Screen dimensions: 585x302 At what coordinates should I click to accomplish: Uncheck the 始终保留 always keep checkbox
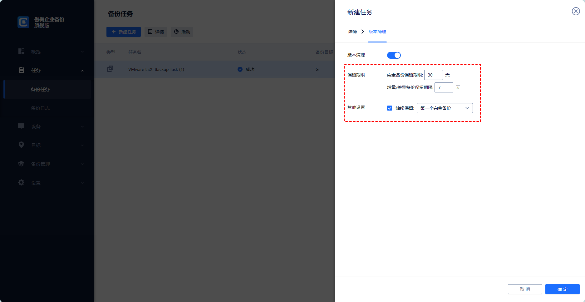pos(389,108)
